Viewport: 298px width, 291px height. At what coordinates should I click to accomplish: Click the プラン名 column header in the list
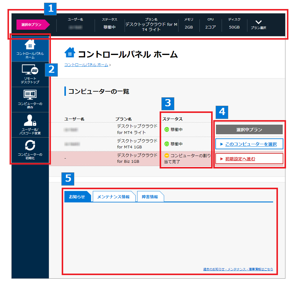click(x=123, y=119)
